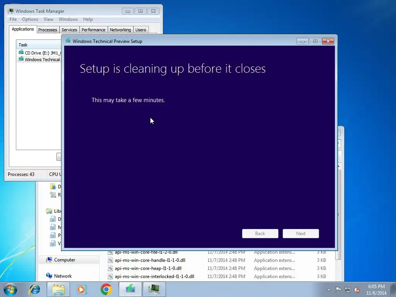Image resolution: width=396 pixels, height=297 pixels.
Task: Click the network tray icon
Action: point(348,290)
